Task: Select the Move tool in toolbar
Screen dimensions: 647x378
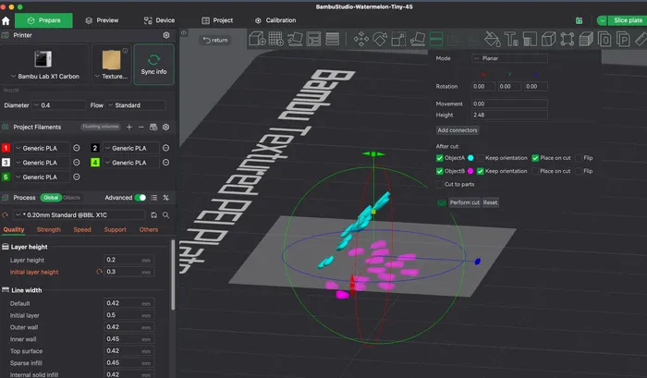Action: point(362,40)
